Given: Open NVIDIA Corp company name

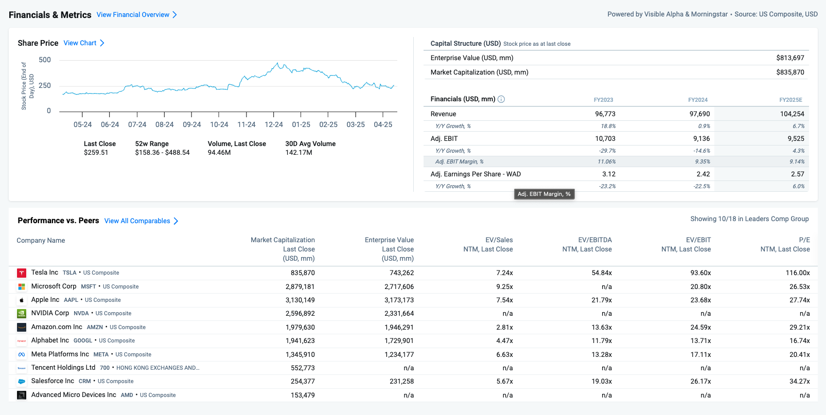Looking at the screenshot, I should coord(50,313).
